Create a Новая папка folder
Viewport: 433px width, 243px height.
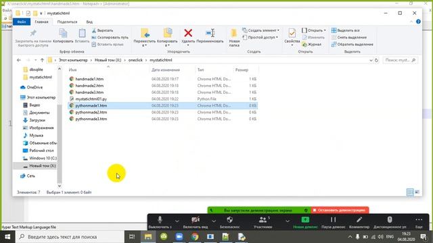click(234, 38)
